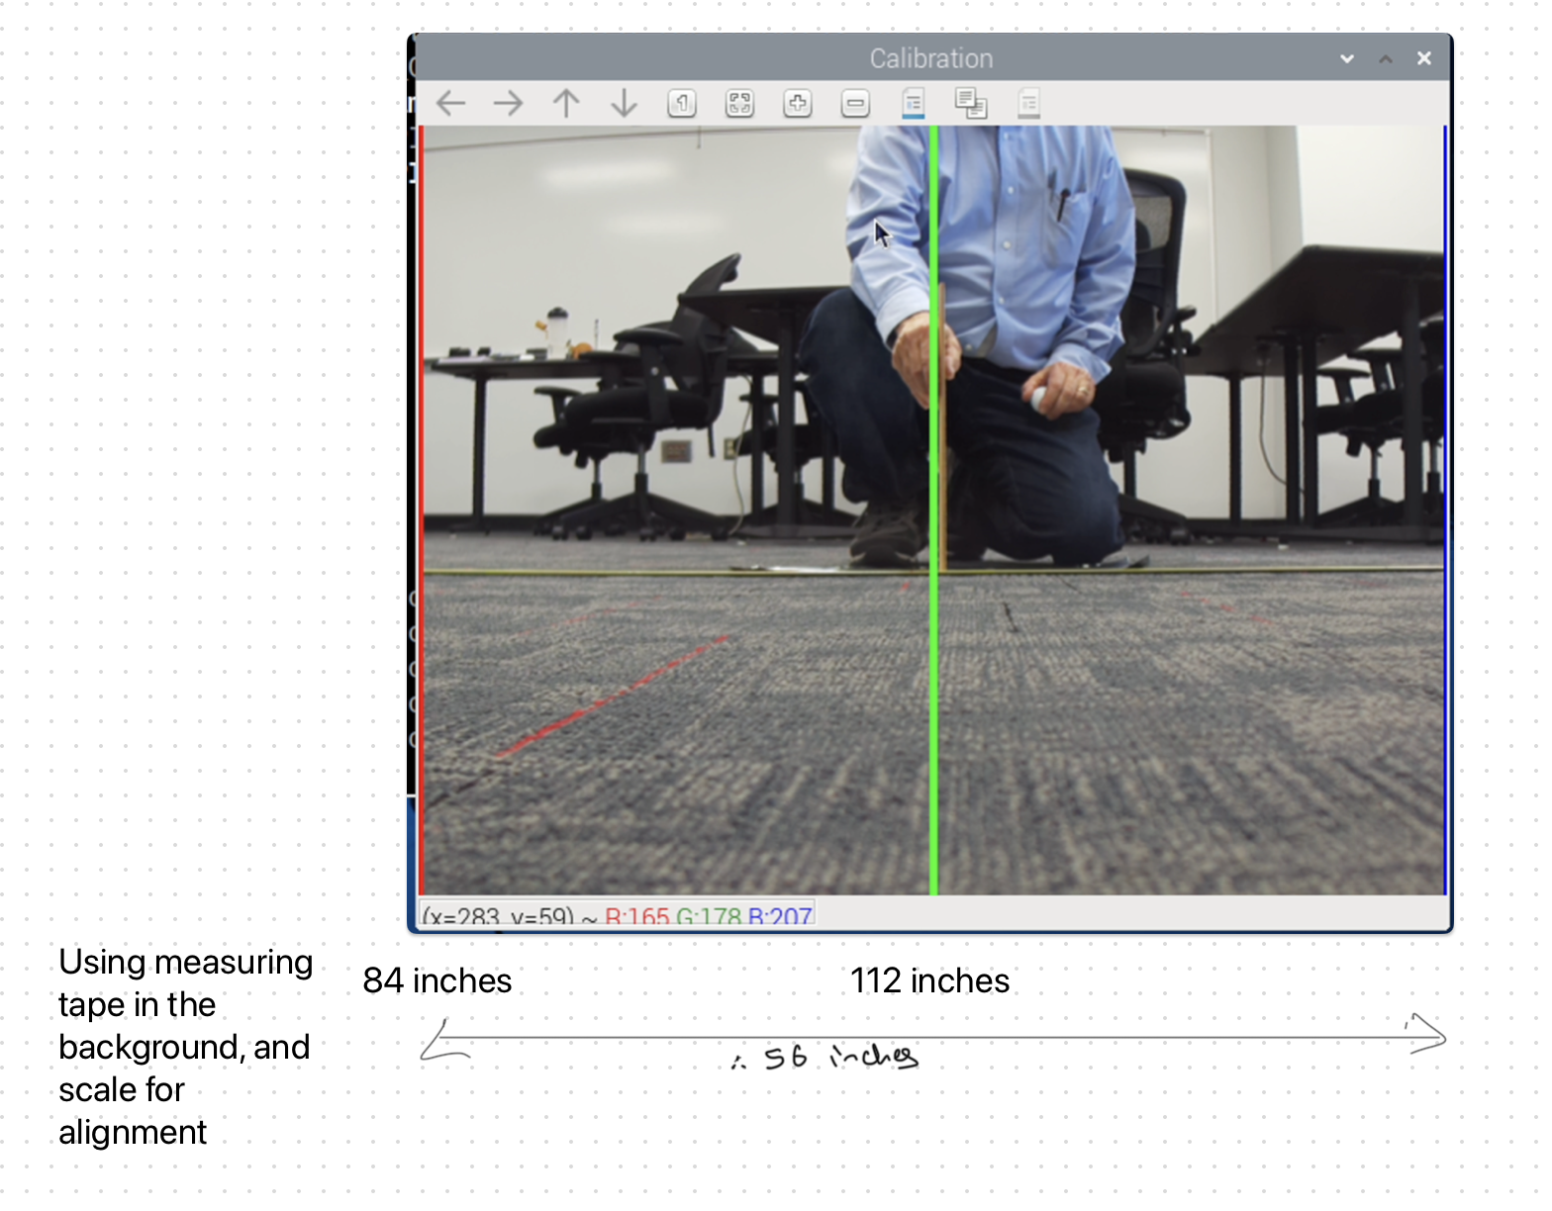Pan the image down with the down arrow
1552x1211 pixels.
(624, 103)
